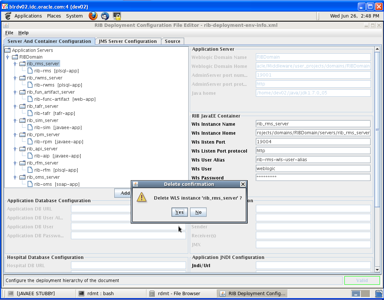Click the Wls User Alias field
The height and width of the screenshot is (300, 384).
pyautogui.click(x=313, y=160)
